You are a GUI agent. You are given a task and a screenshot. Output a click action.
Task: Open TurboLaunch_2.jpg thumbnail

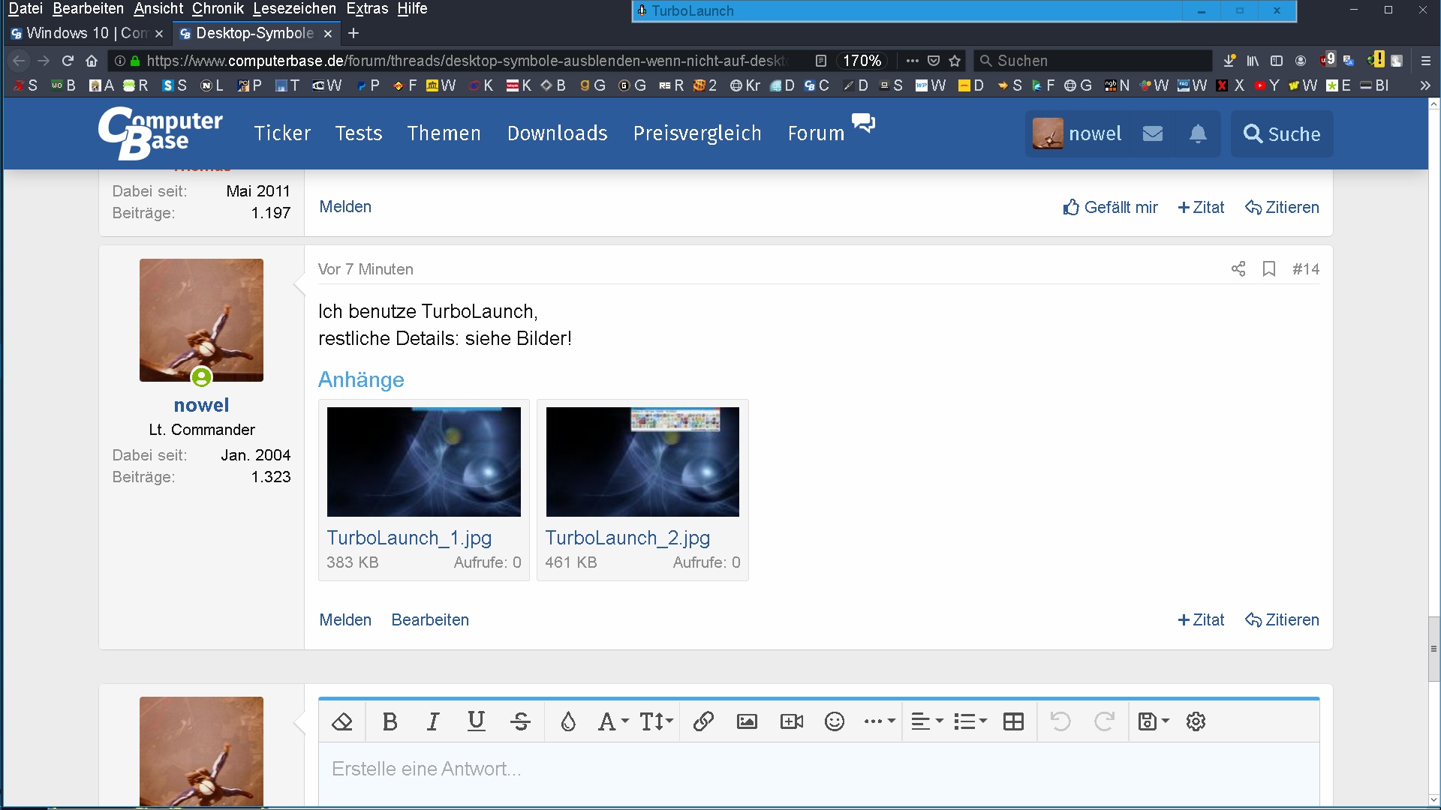(642, 462)
